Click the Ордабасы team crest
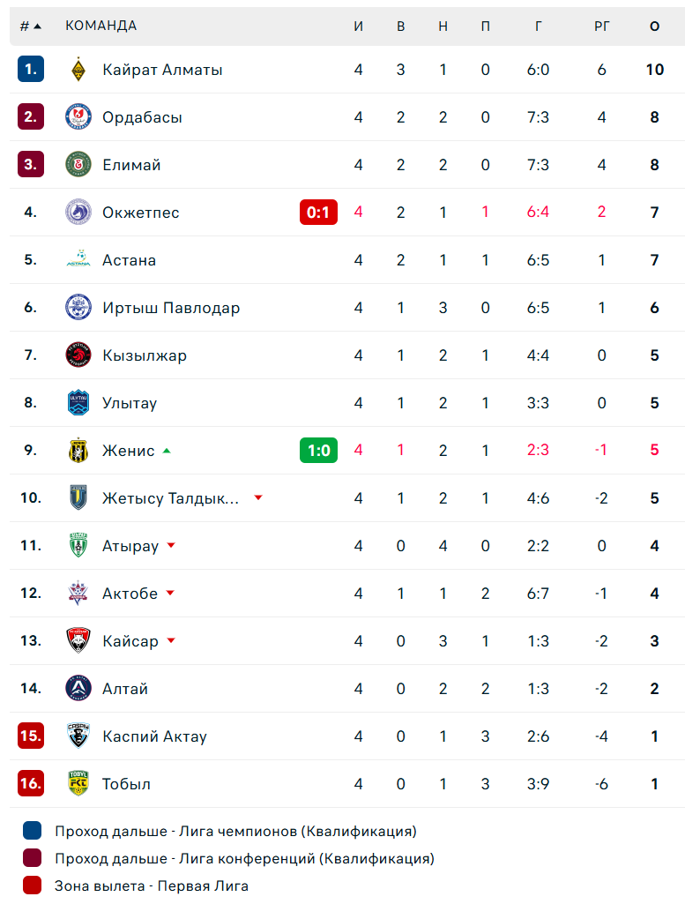This screenshot has width=685, height=919. [78, 117]
